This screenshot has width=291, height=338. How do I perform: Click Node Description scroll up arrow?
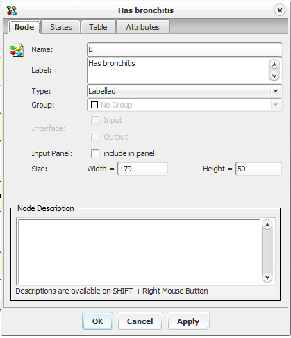(267, 225)
